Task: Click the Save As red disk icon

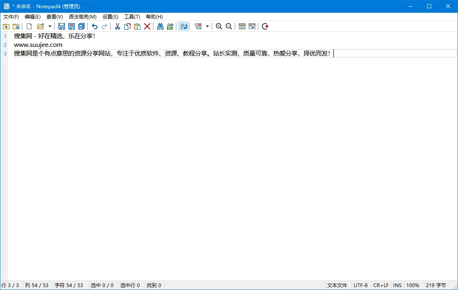Action: tap(72, 27)
